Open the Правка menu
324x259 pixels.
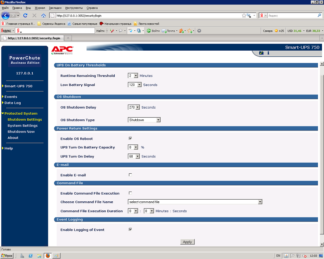(17, 8)
